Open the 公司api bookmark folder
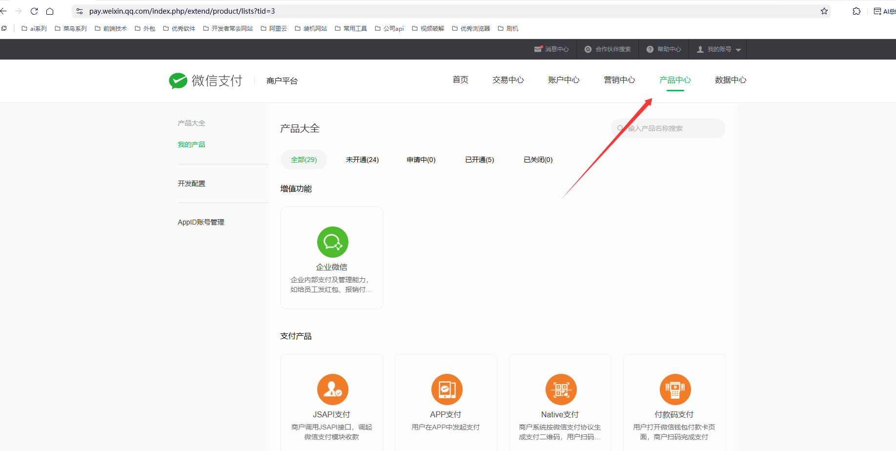Image resolution: width=896 pixels, height=451 pixels. point(389,29)
